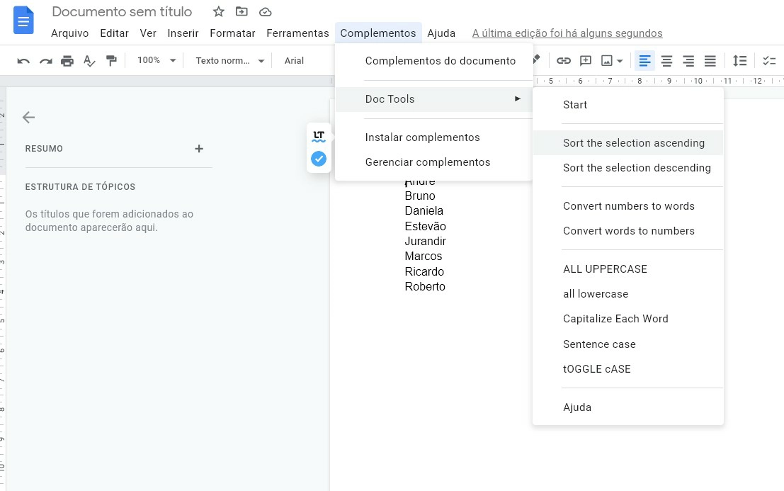784x491 pixels.
Task: Open the zoom 100% dropdown
Action: point(157,60)
